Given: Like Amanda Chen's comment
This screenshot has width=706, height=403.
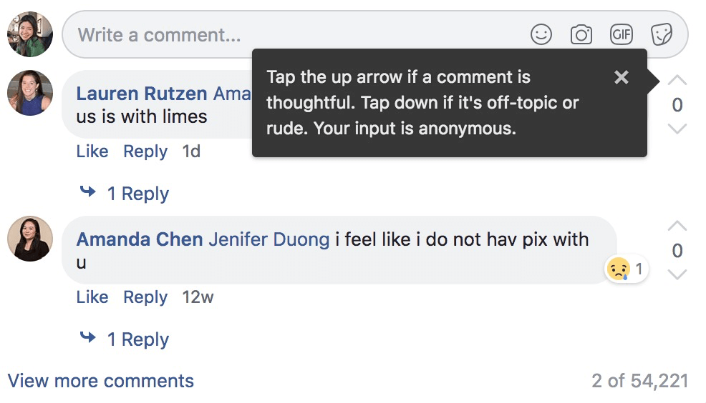Looking at the screenshot, I should tap(92, 297).
